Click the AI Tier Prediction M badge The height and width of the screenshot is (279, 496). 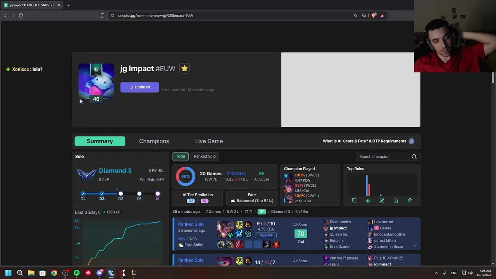(x=204, y=201)
